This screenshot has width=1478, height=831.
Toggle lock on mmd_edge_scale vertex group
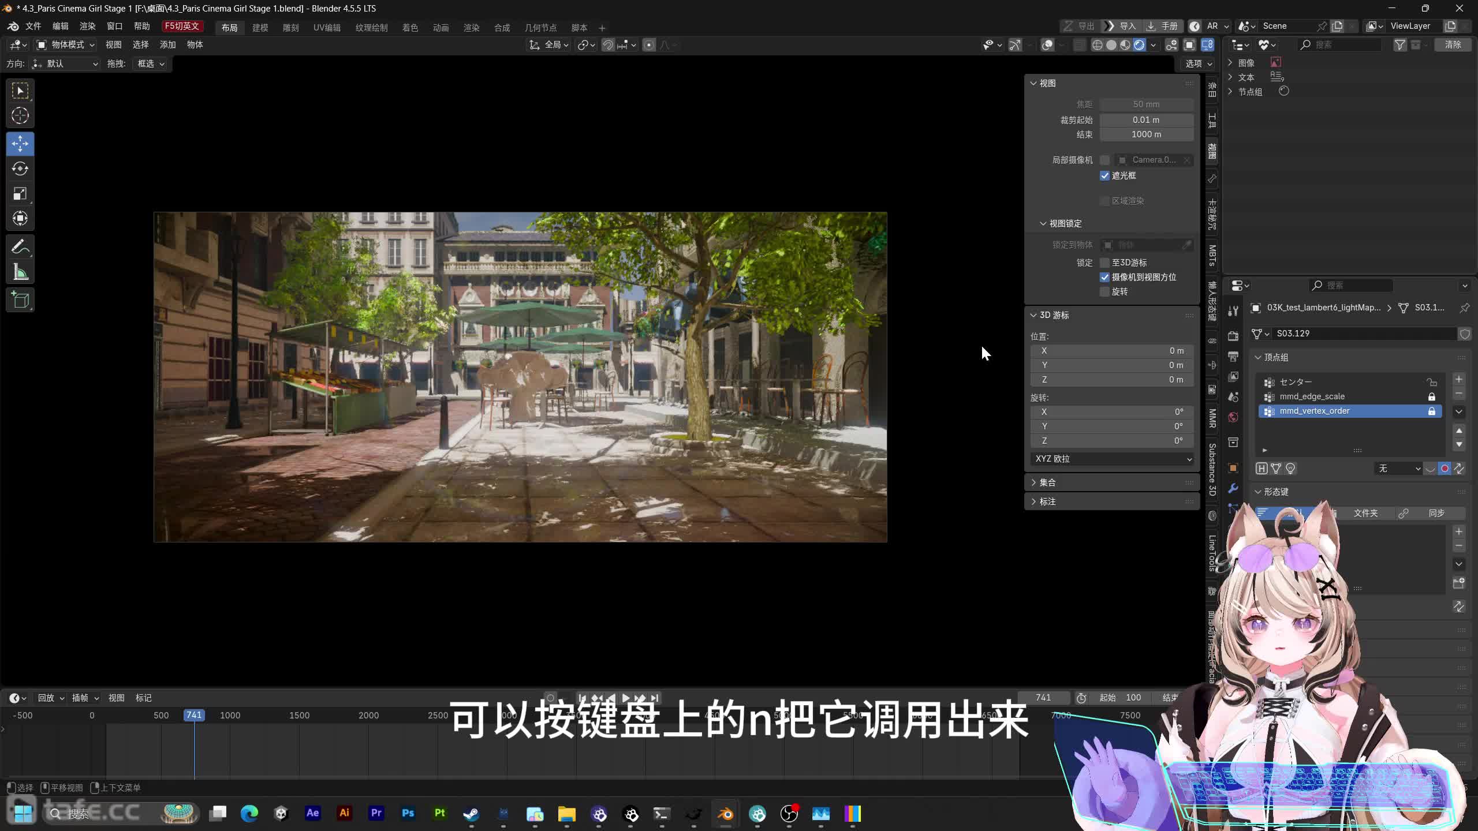coord(1432,397)
